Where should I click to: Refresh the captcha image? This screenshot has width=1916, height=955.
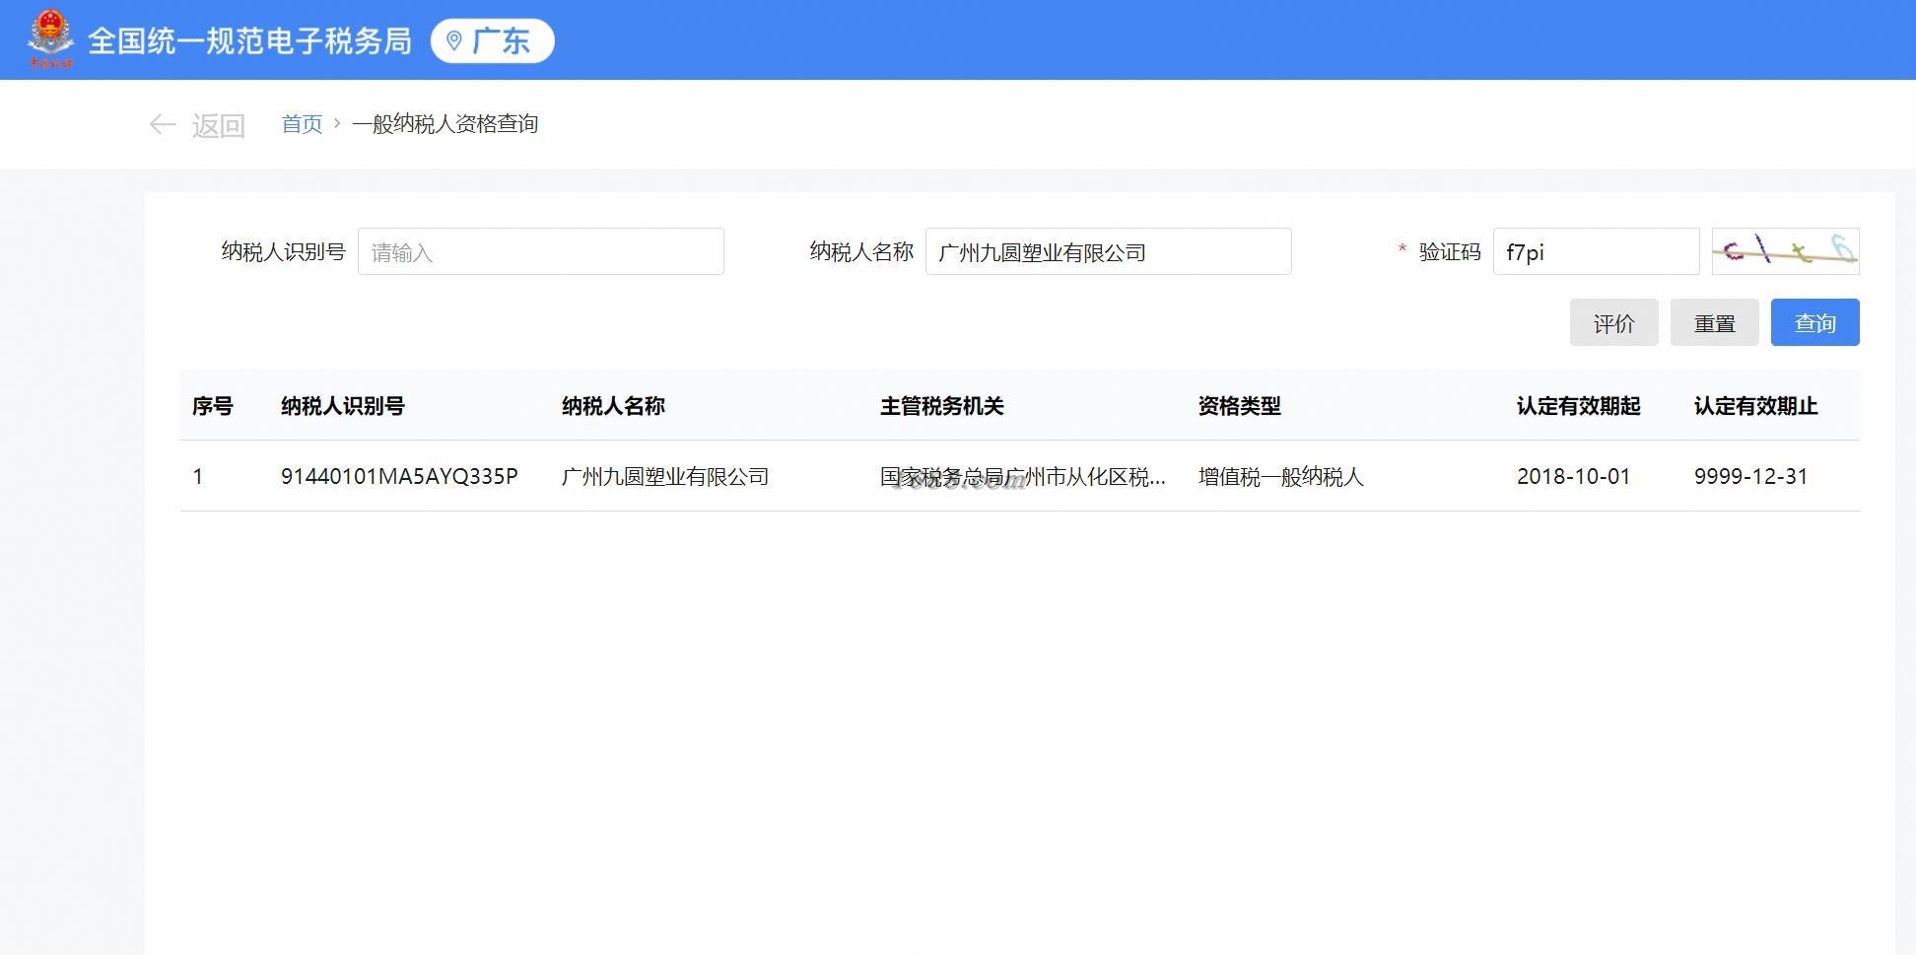click(1785, 251)
